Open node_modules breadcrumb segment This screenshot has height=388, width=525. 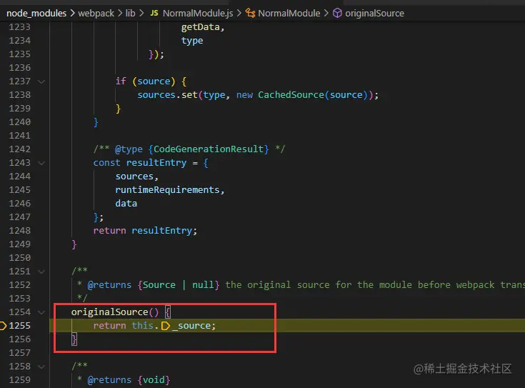pos(36,14)
